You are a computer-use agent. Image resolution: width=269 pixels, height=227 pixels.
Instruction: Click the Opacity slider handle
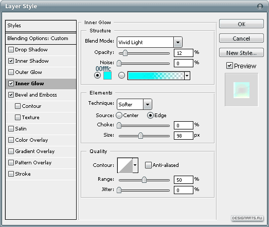(125, 53)
